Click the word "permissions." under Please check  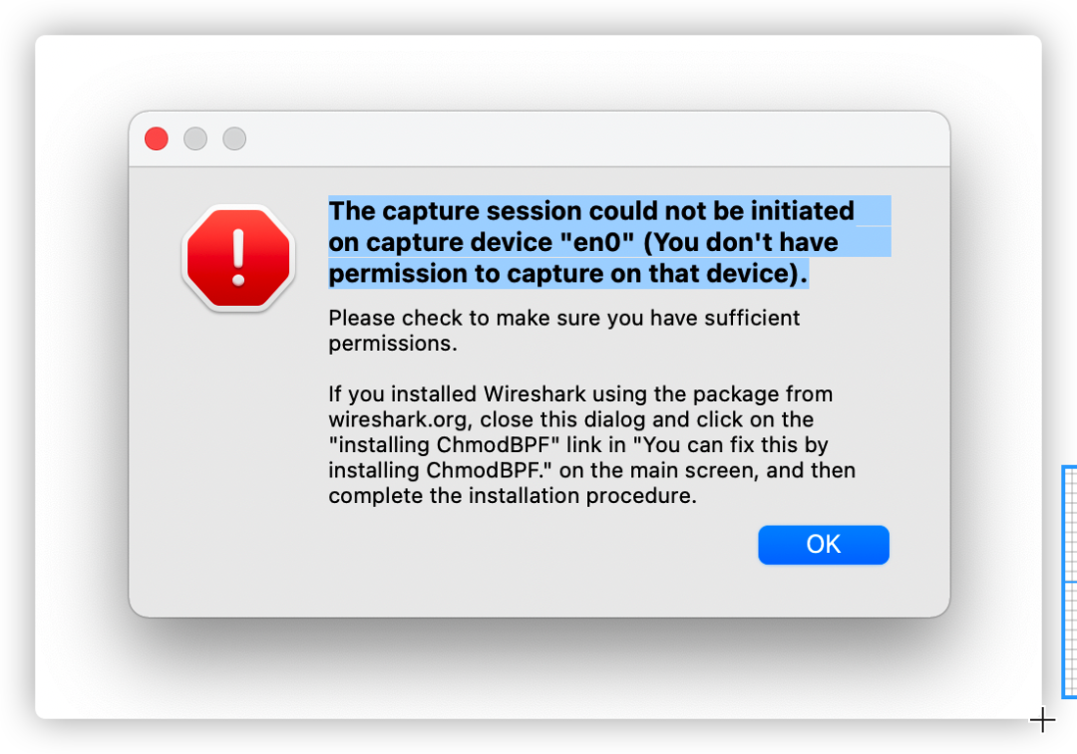click(392, 344)
